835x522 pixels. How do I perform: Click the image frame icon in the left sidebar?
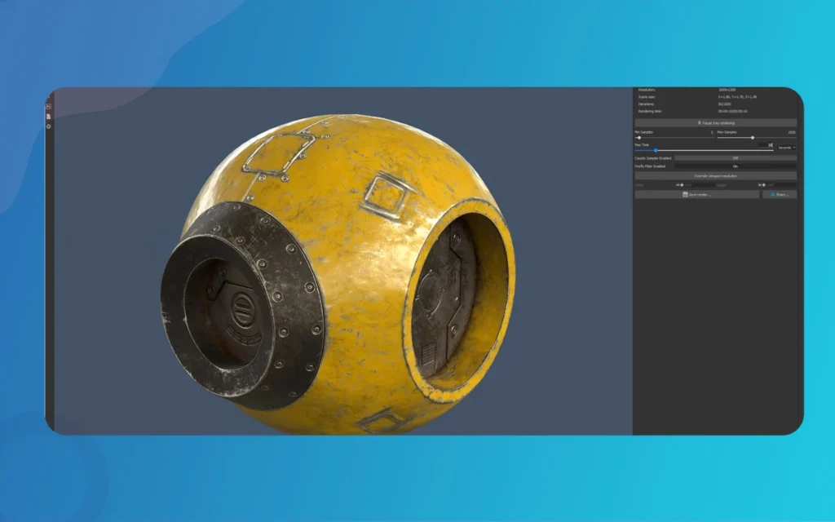[x=49, y=106]
